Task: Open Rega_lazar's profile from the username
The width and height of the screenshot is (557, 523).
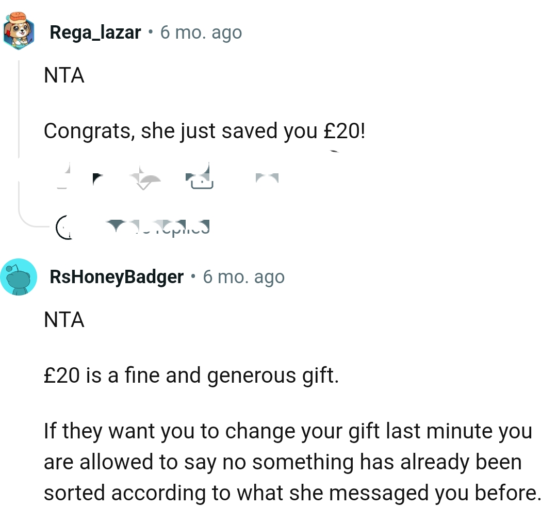Action: click(x=95, y=32)
